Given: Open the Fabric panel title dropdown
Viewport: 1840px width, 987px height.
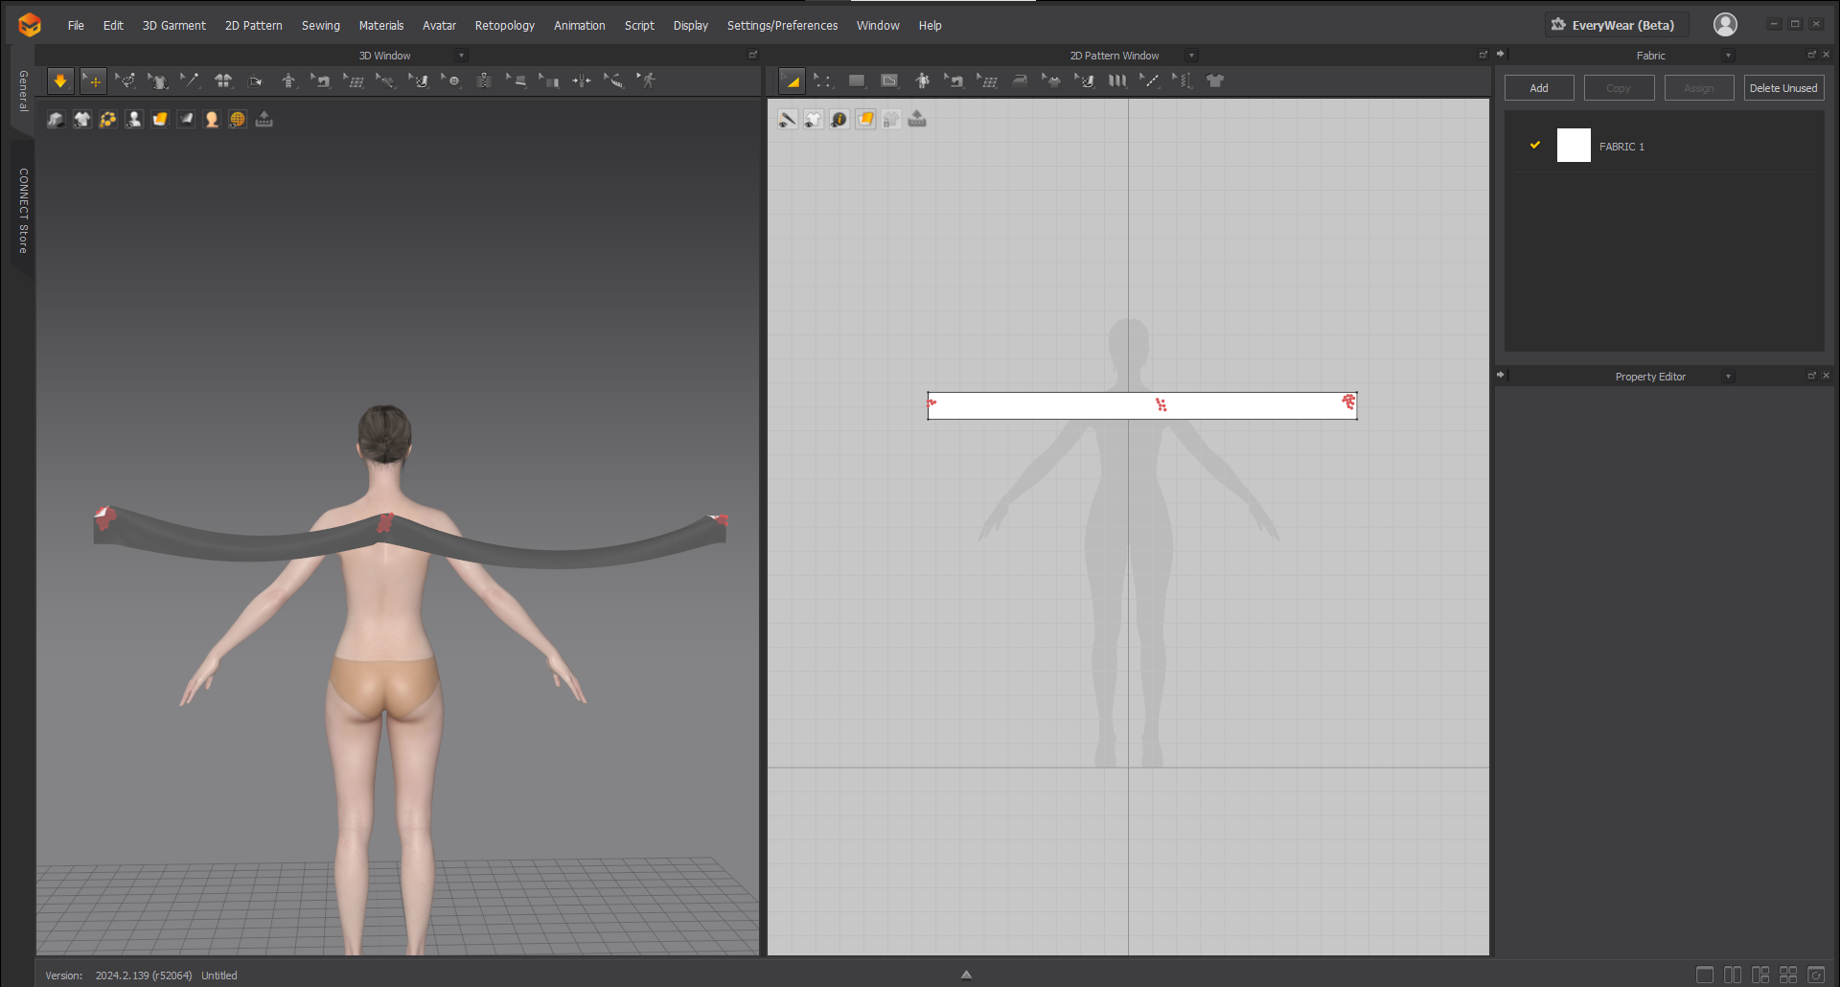Looking at the screenshot, I should click(x=1728, y=56).
